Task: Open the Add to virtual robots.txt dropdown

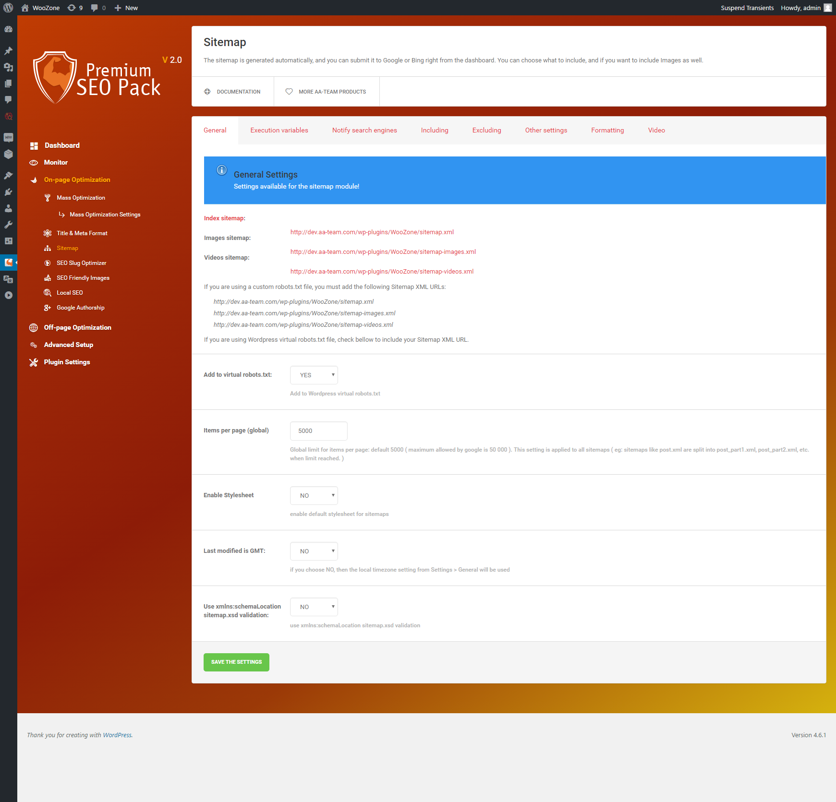Action: [314, 375]
